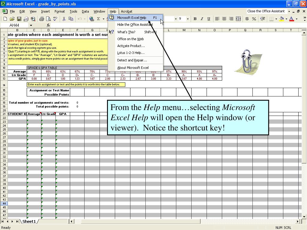Open the Borders dropdown arrow
Screen dimensions: 307x230
[x=276, y=19]
